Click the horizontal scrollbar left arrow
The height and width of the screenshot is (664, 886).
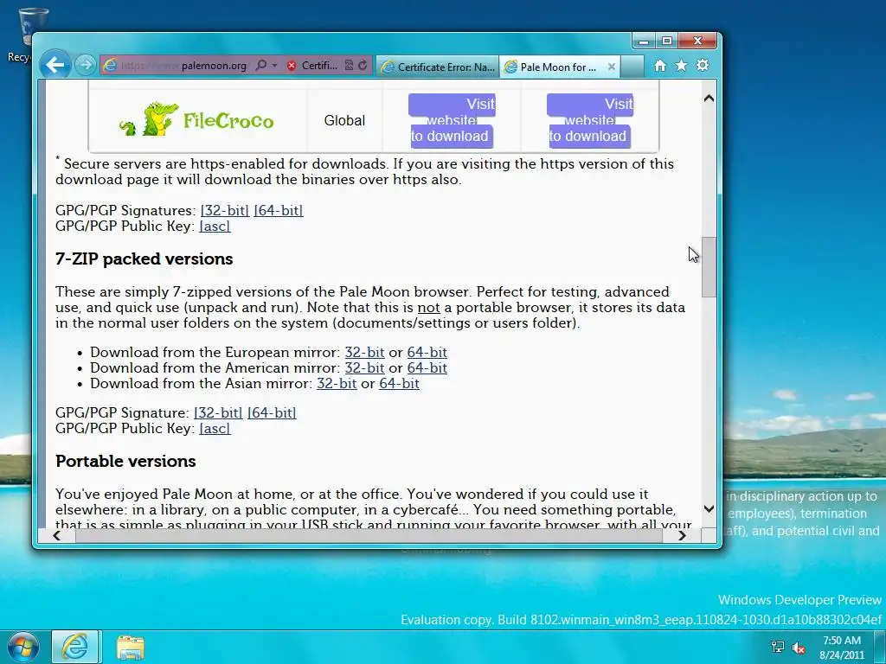[x=56, y=535]
